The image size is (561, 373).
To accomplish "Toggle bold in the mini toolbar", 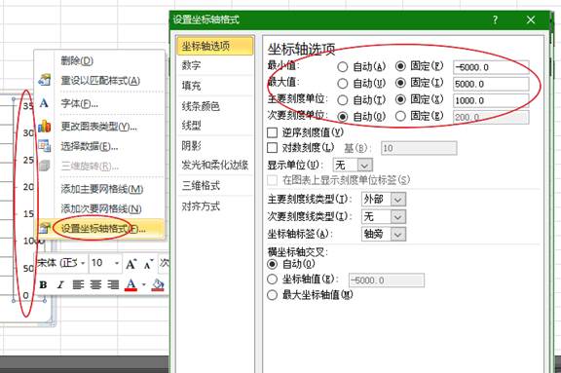I will 43,284.
